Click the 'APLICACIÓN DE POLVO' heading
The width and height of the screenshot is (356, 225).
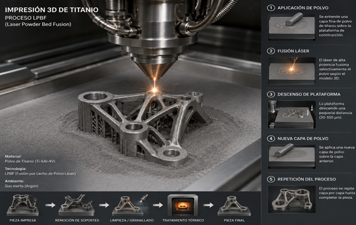click(303, 8)
